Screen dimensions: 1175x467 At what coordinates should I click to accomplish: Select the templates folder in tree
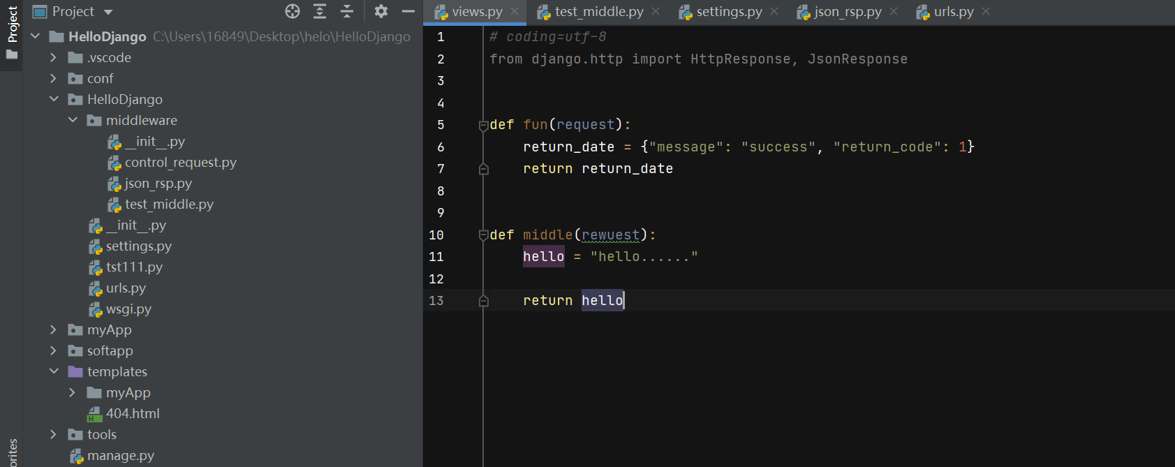[x=117, y=371]
